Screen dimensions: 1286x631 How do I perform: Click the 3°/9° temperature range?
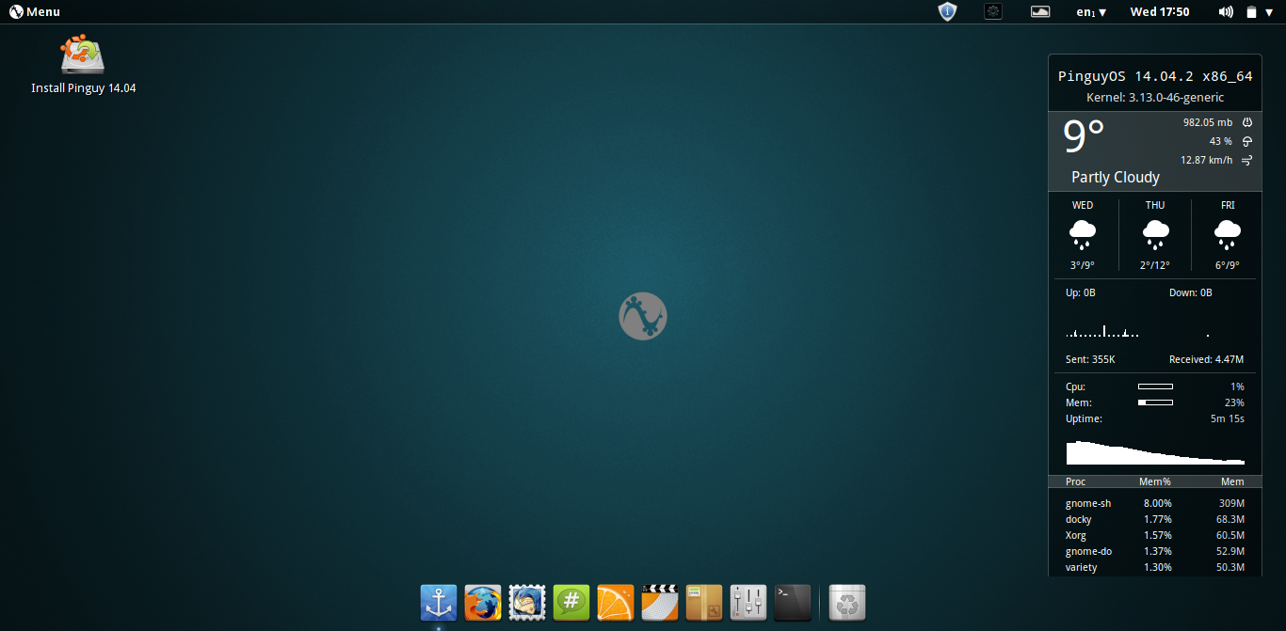tap(1081, 265)
